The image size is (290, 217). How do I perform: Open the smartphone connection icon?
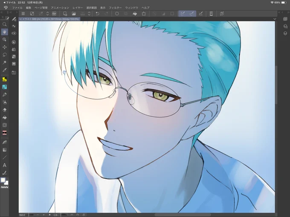point(211,14)
